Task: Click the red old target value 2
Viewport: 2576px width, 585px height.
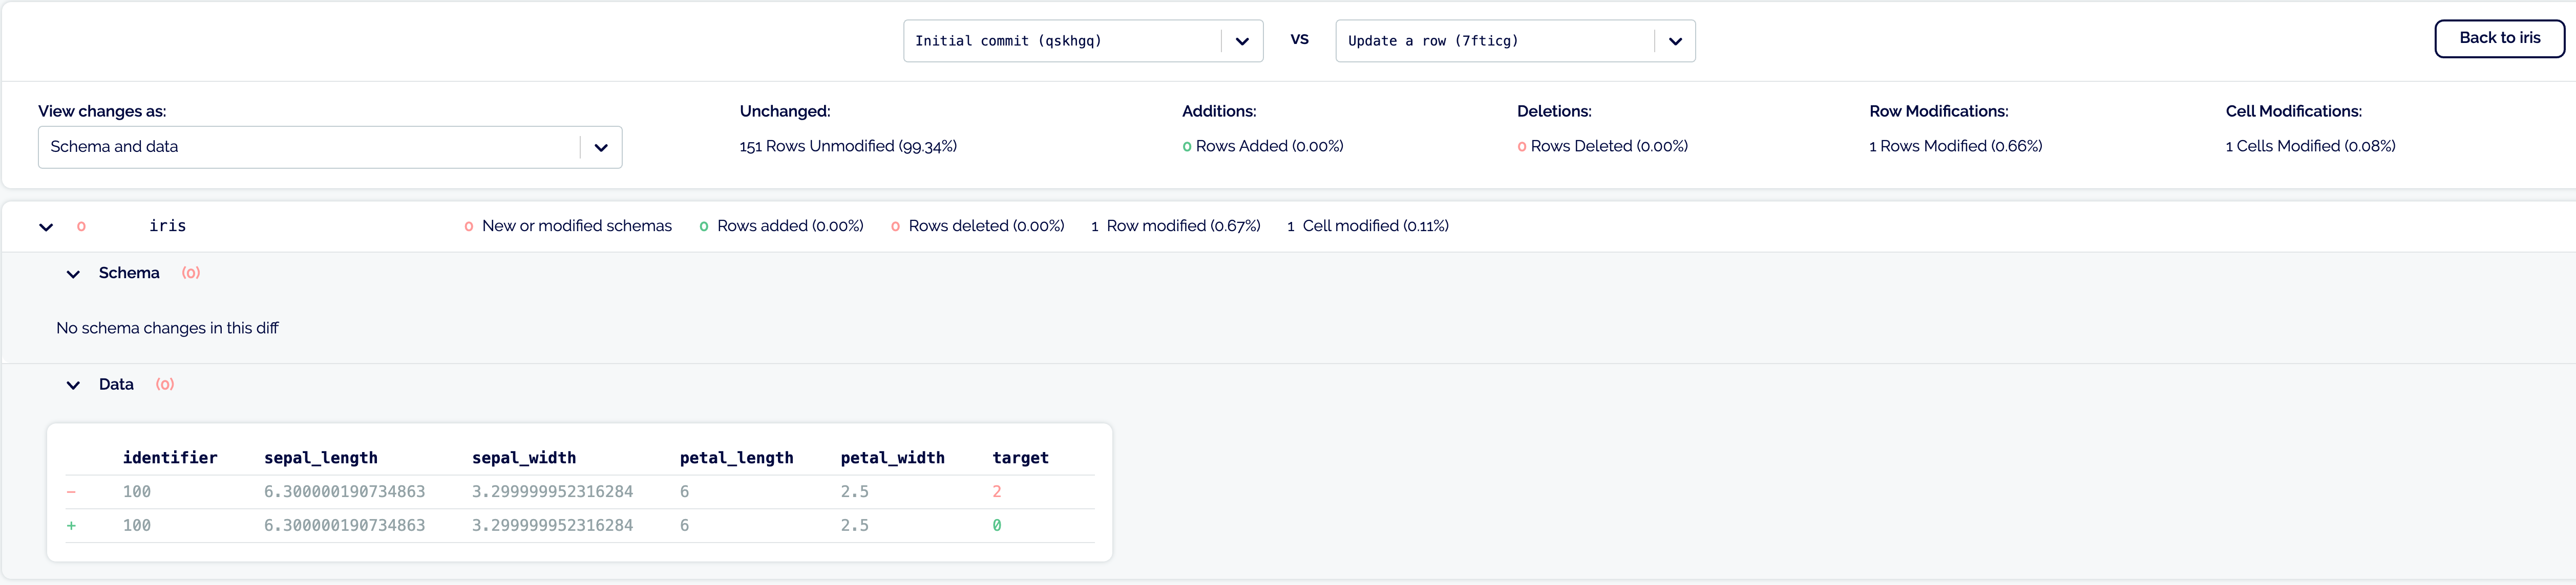Action: (997, 492)
